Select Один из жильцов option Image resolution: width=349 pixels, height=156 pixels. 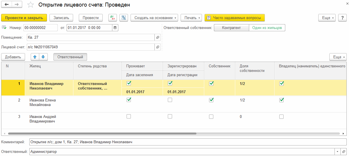pyautogui.click(x=267, y=28)
